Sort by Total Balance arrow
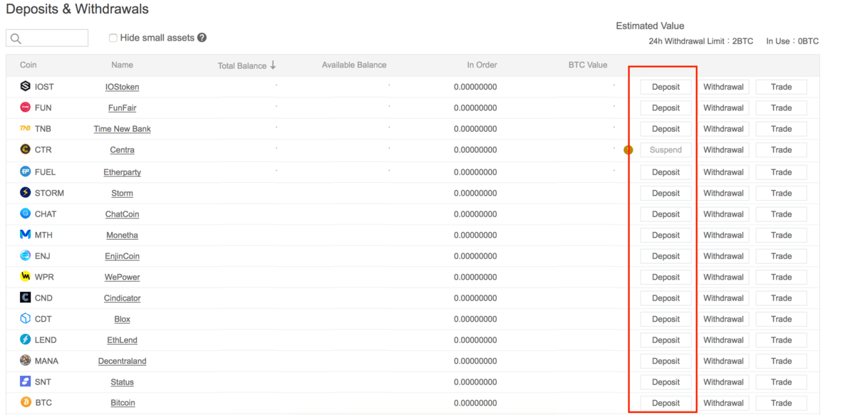 click(x=273, y=65)
